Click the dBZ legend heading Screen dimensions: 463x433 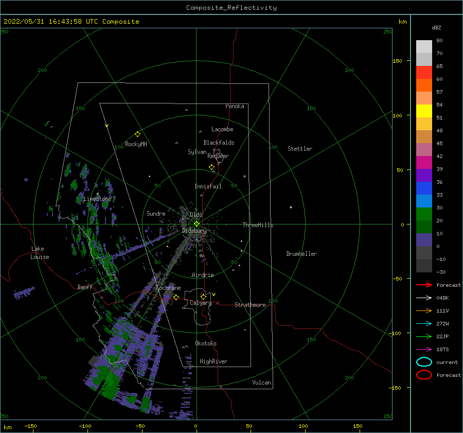[436, 27]
